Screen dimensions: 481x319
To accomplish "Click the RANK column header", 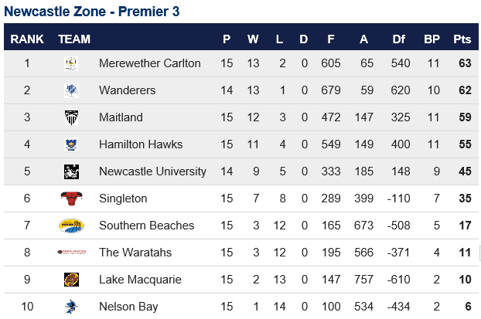I will point(27,39).
